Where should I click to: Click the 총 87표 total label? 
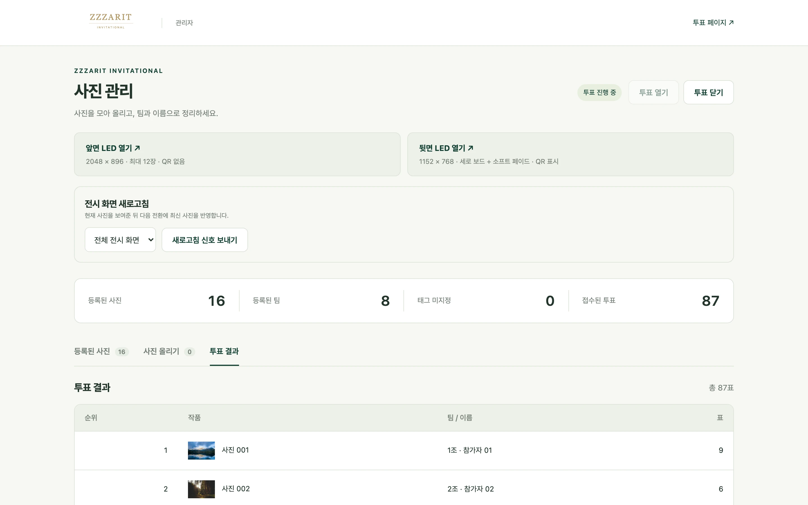tap(721, 388)
